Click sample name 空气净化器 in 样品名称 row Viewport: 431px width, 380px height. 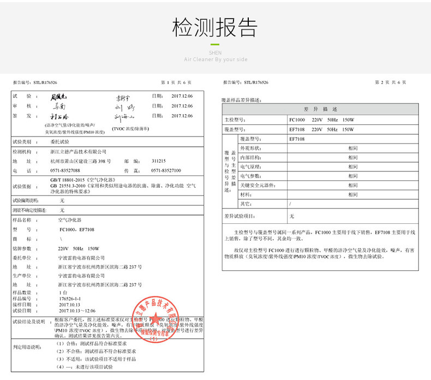click(x=69, y=220)
